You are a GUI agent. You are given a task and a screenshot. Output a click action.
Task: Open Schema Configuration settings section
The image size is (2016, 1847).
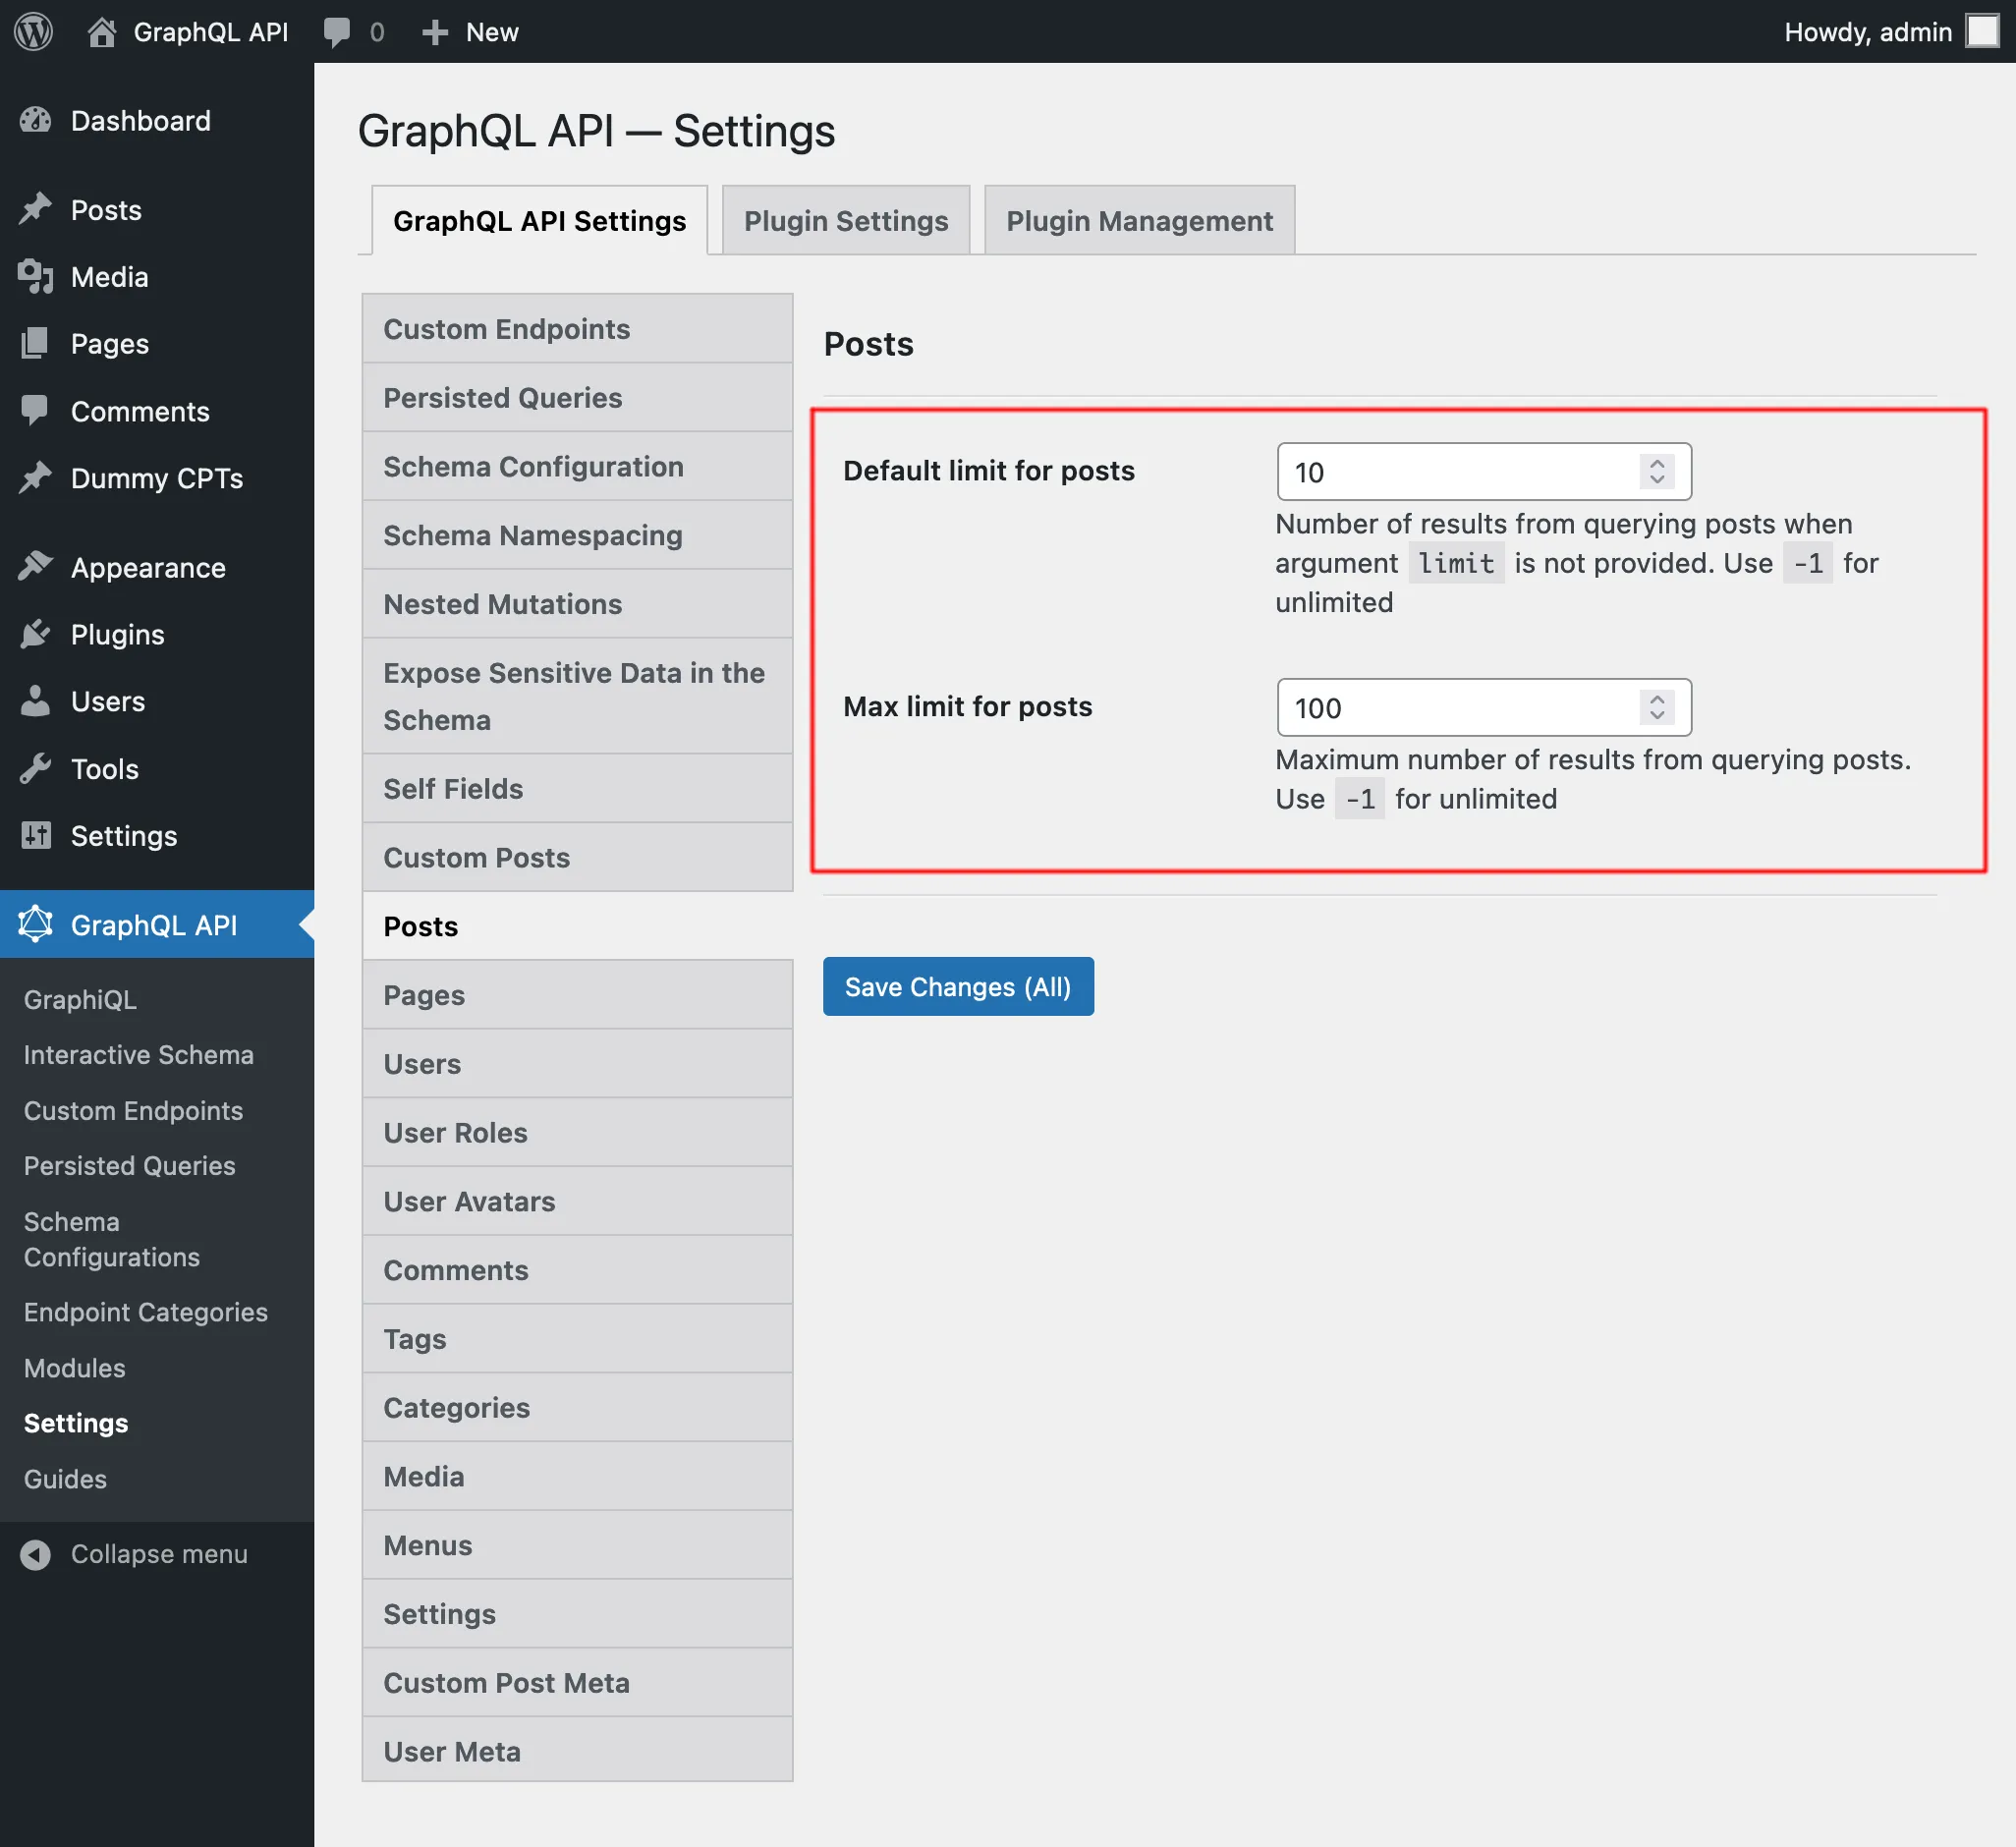(577, 467)
